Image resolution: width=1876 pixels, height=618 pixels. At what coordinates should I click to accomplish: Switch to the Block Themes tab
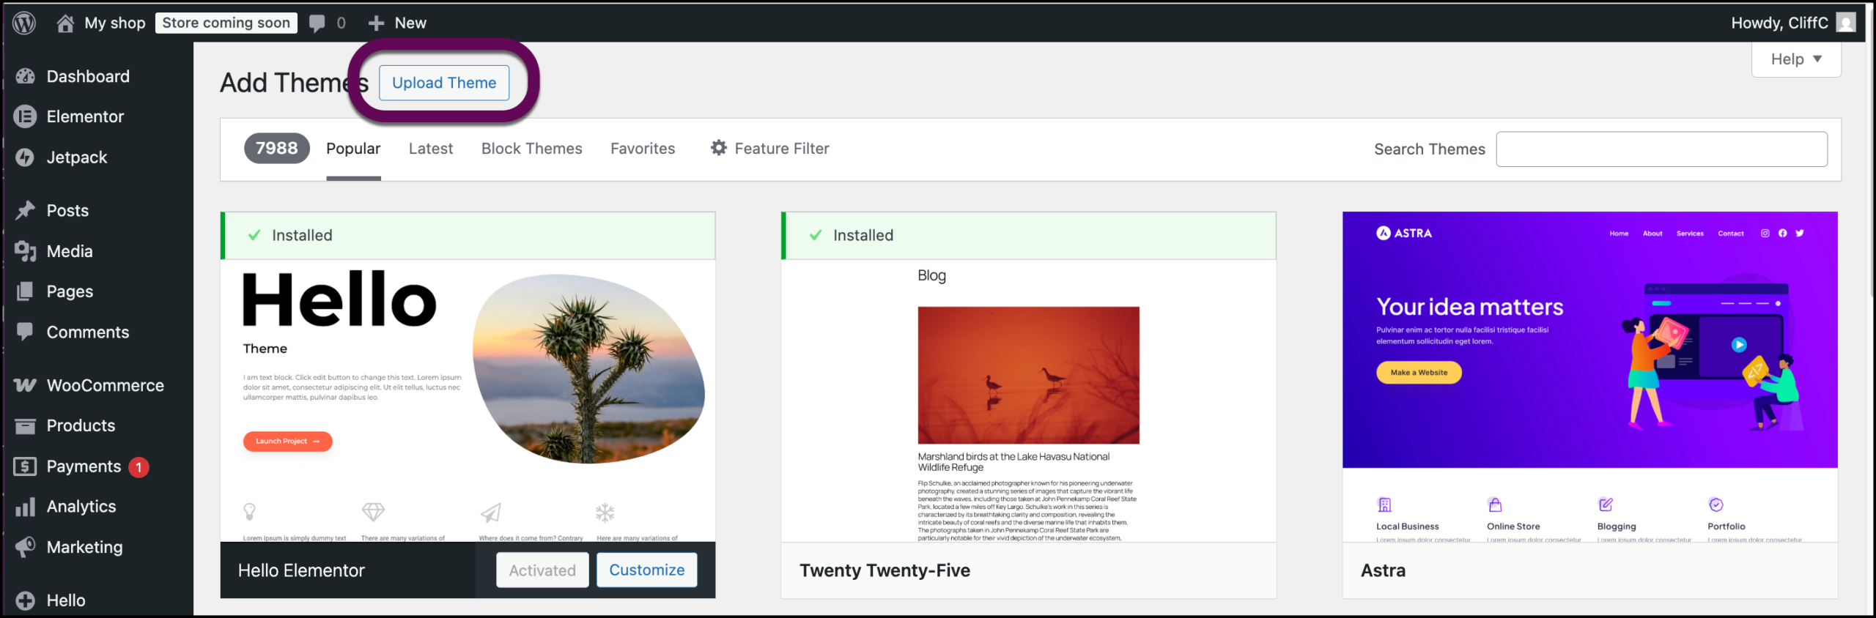[x=532, y=149]
